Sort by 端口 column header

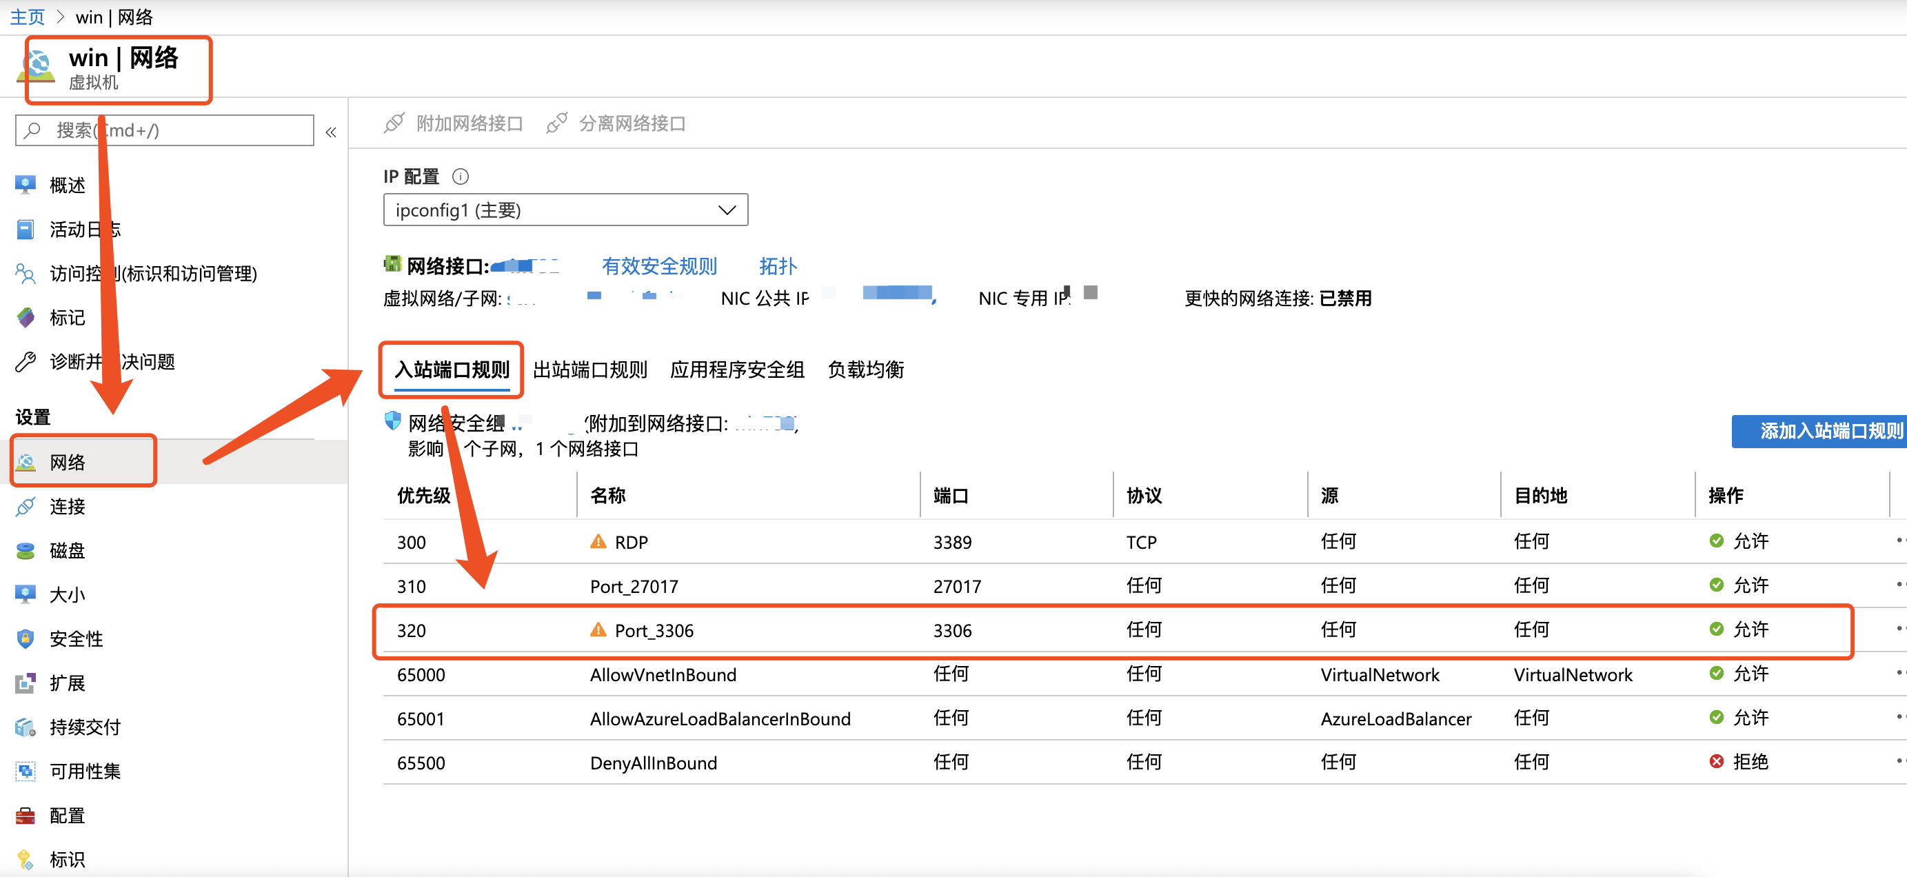coord(951,495)
